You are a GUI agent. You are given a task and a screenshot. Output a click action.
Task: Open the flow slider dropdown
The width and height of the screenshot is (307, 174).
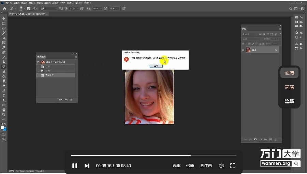101,9
